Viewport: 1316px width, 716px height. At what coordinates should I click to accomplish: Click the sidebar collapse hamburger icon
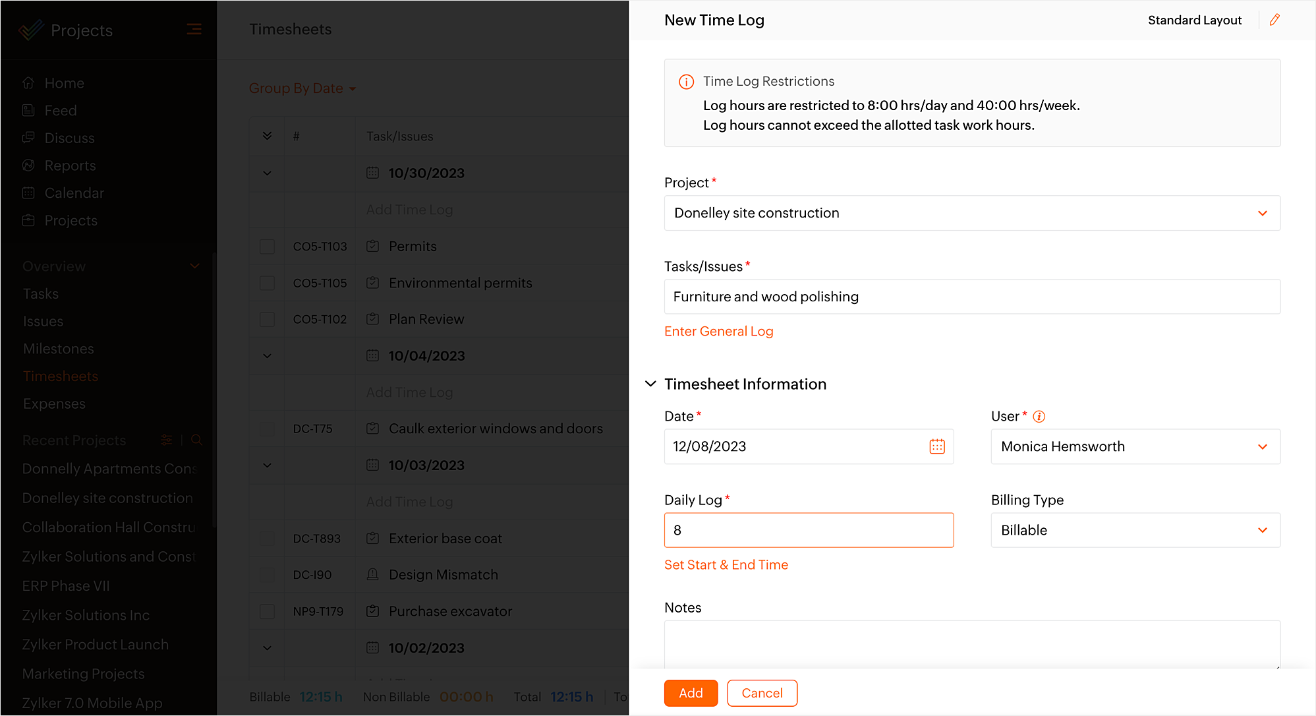tap(194, 29)
